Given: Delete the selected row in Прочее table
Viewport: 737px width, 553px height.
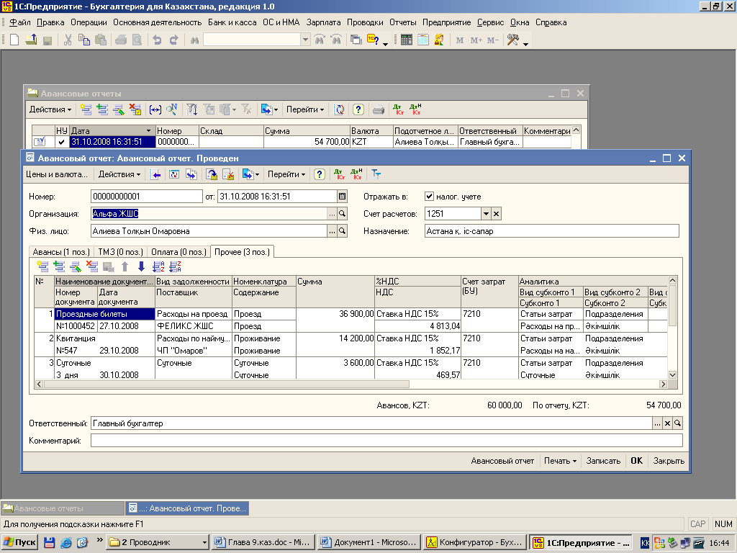Looking at the screenshot, I should click(92, 266).
